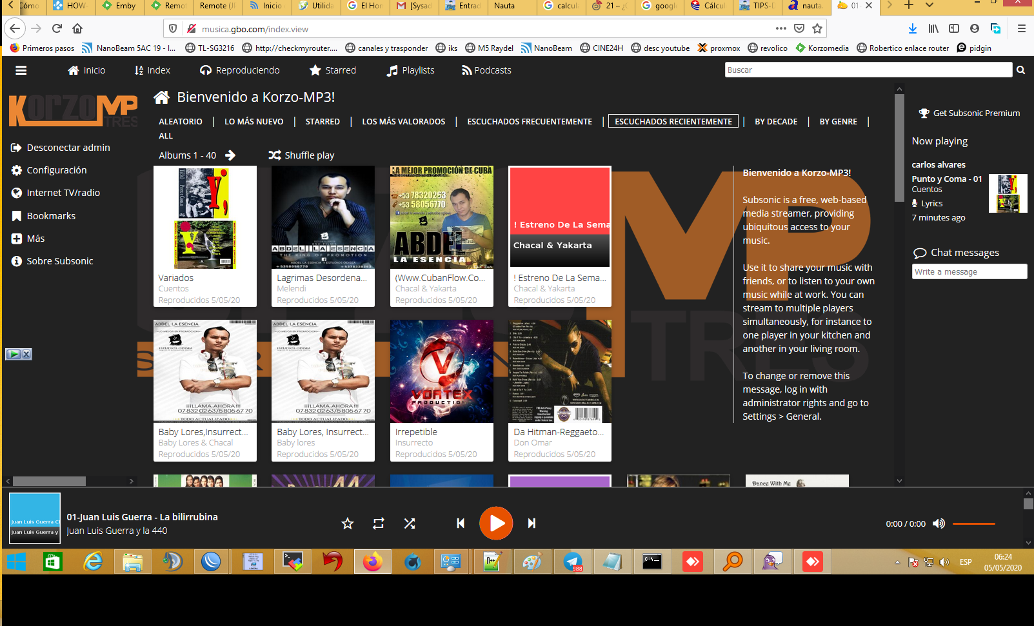The width and height of the screenshot is (1034, 626).
Task: Open the Index view
Action: pyautogui.click(x=152, y=70)
